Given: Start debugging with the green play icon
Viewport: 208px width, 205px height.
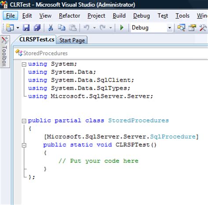Looking at the screenshot, I should point(122,28).
